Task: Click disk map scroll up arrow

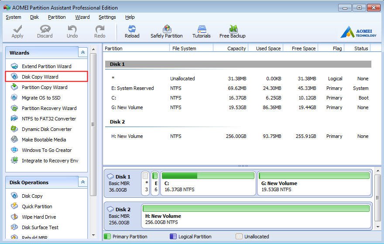Action: (378, 170)
